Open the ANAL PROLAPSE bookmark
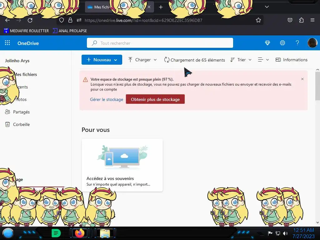Viewport: 320px width, 240px height. click(70, 31)
